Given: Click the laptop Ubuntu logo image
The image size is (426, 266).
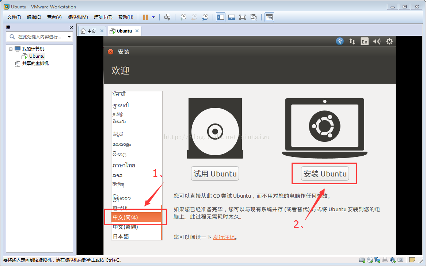Looking at the screenshot, I should pos(325,128).
